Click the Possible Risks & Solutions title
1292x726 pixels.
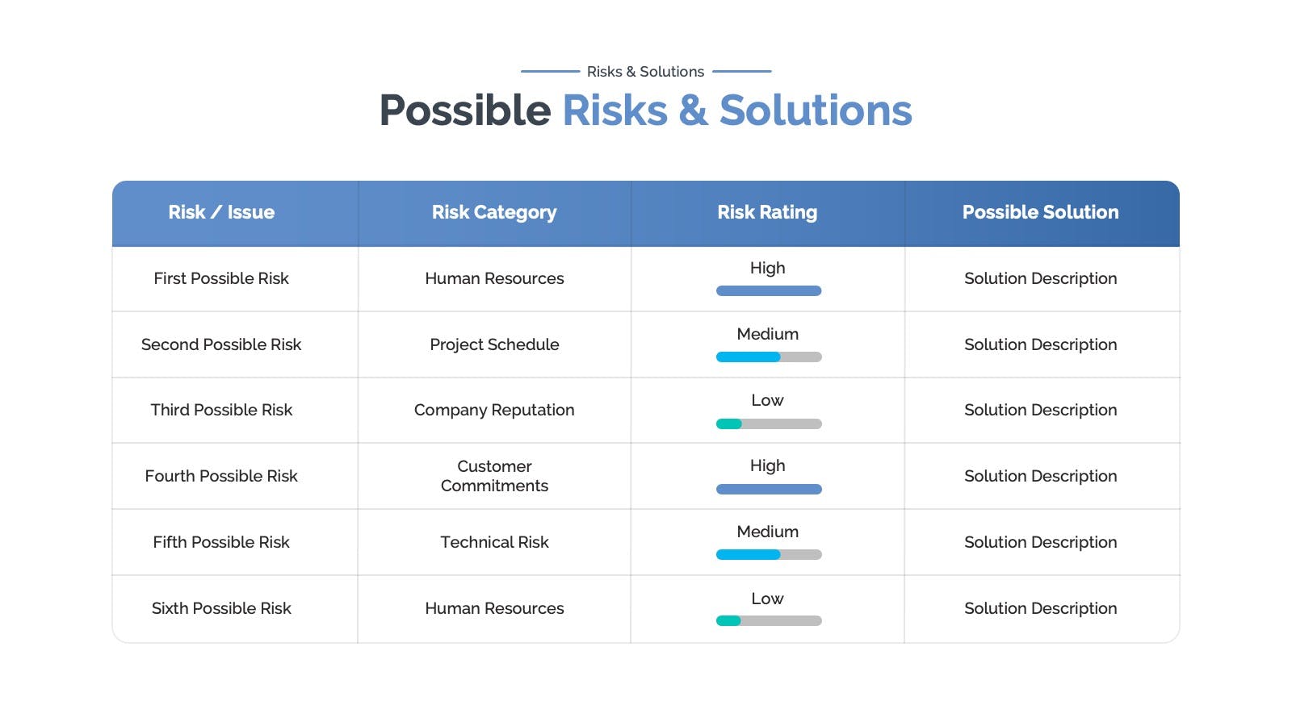point(646,111)
